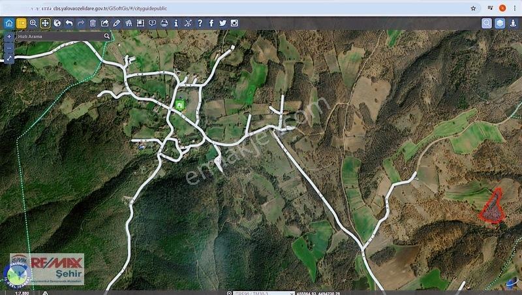Select the pencil draw tool
The height and width of the screenshot is (295, 522).
pos(117,23)
